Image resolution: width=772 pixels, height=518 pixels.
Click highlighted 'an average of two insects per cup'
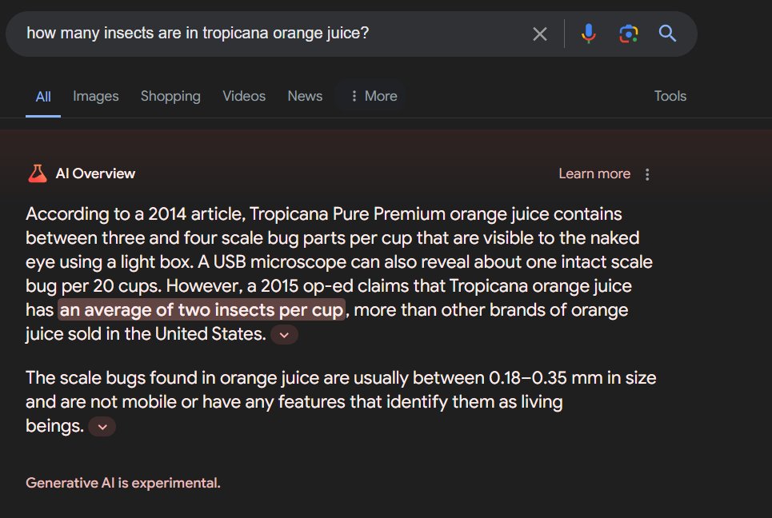click(x=202, y=310)
